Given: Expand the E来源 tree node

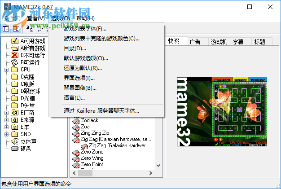Looking at the screenshot, I should point(6,120).
